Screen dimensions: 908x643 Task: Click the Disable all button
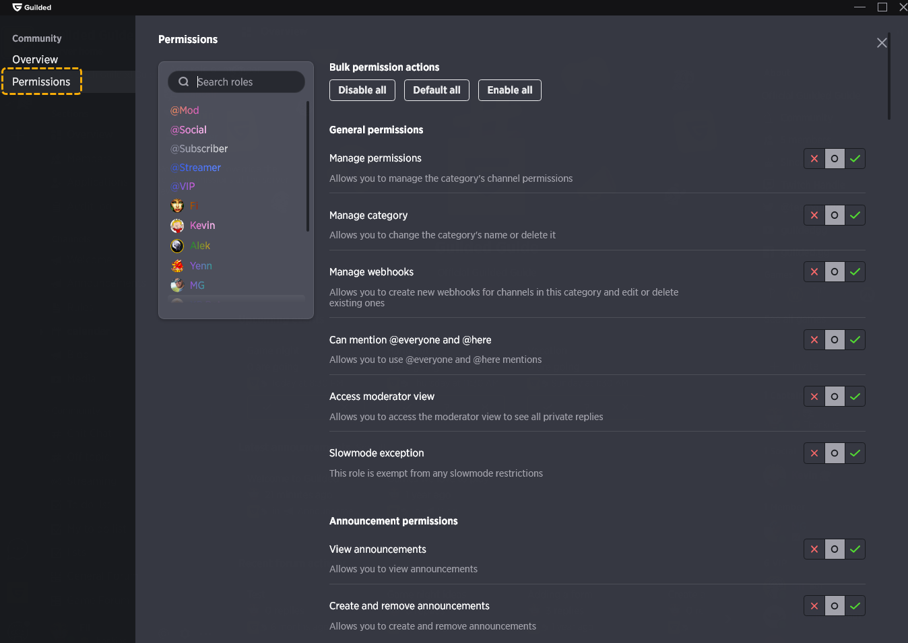[x=362, y=90]
